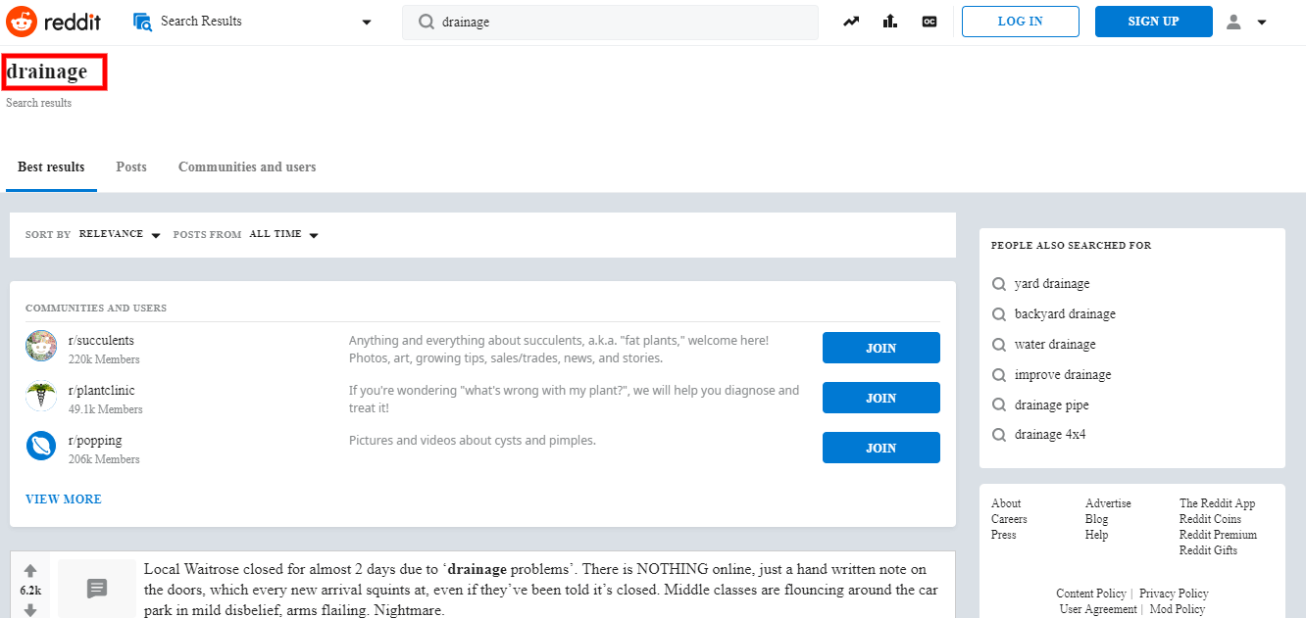Switch to the Posts tab

[131, 167]
